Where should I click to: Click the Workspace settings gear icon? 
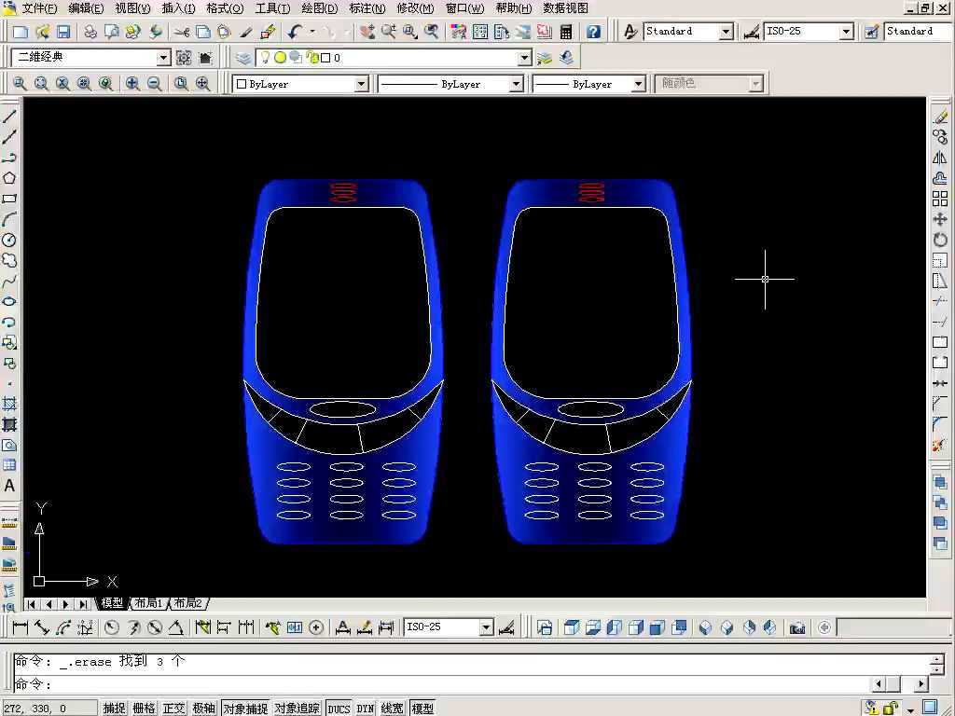tap(184, 58)
